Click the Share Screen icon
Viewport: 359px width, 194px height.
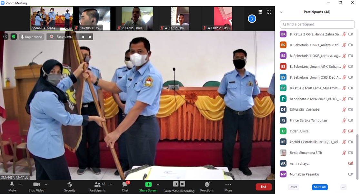click(x=148, y=184)
